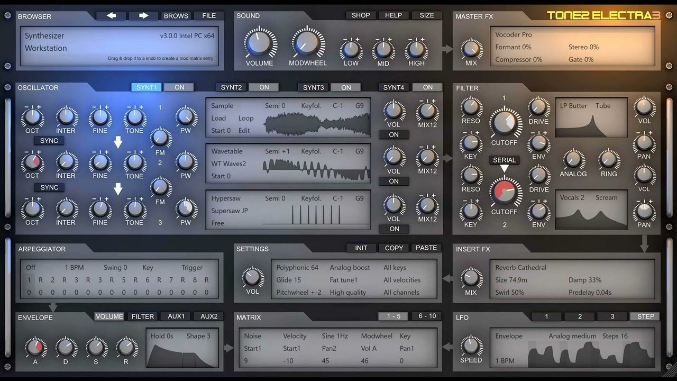
Task: Click the browser previous-preset left arrow
Action: click(x=111, y=16)
